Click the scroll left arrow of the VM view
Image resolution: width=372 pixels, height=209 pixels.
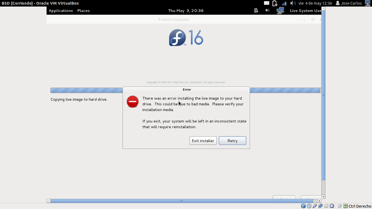coord(48,201)
